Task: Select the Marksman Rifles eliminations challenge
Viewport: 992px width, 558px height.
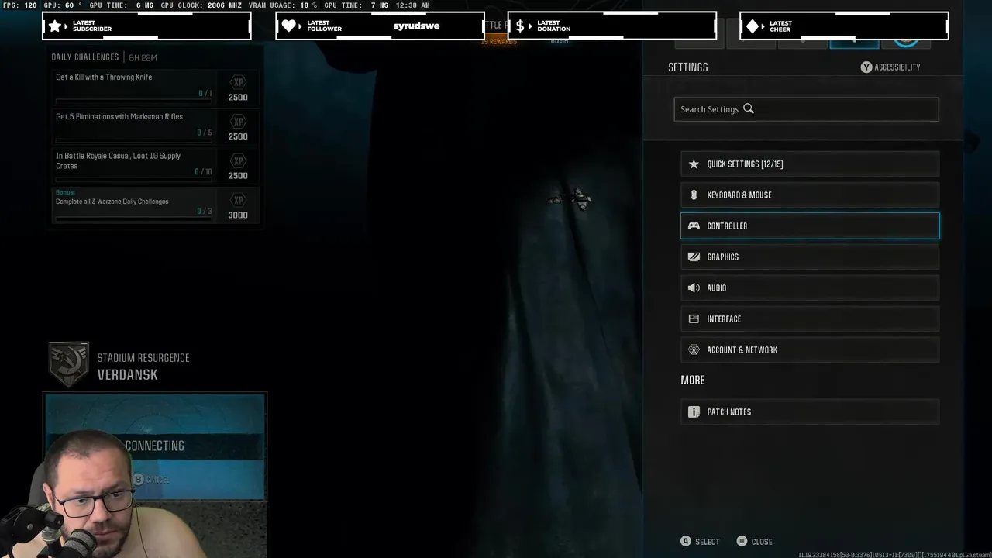Action: tap(155, 127)
